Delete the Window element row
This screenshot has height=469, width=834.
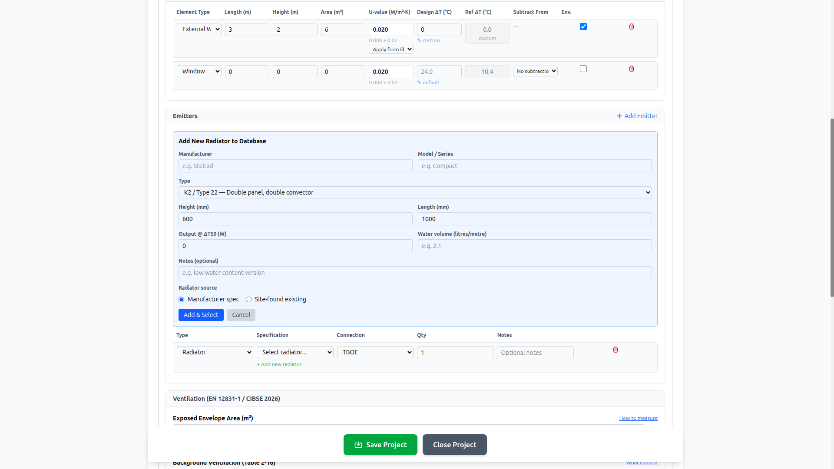coord(632,69)
